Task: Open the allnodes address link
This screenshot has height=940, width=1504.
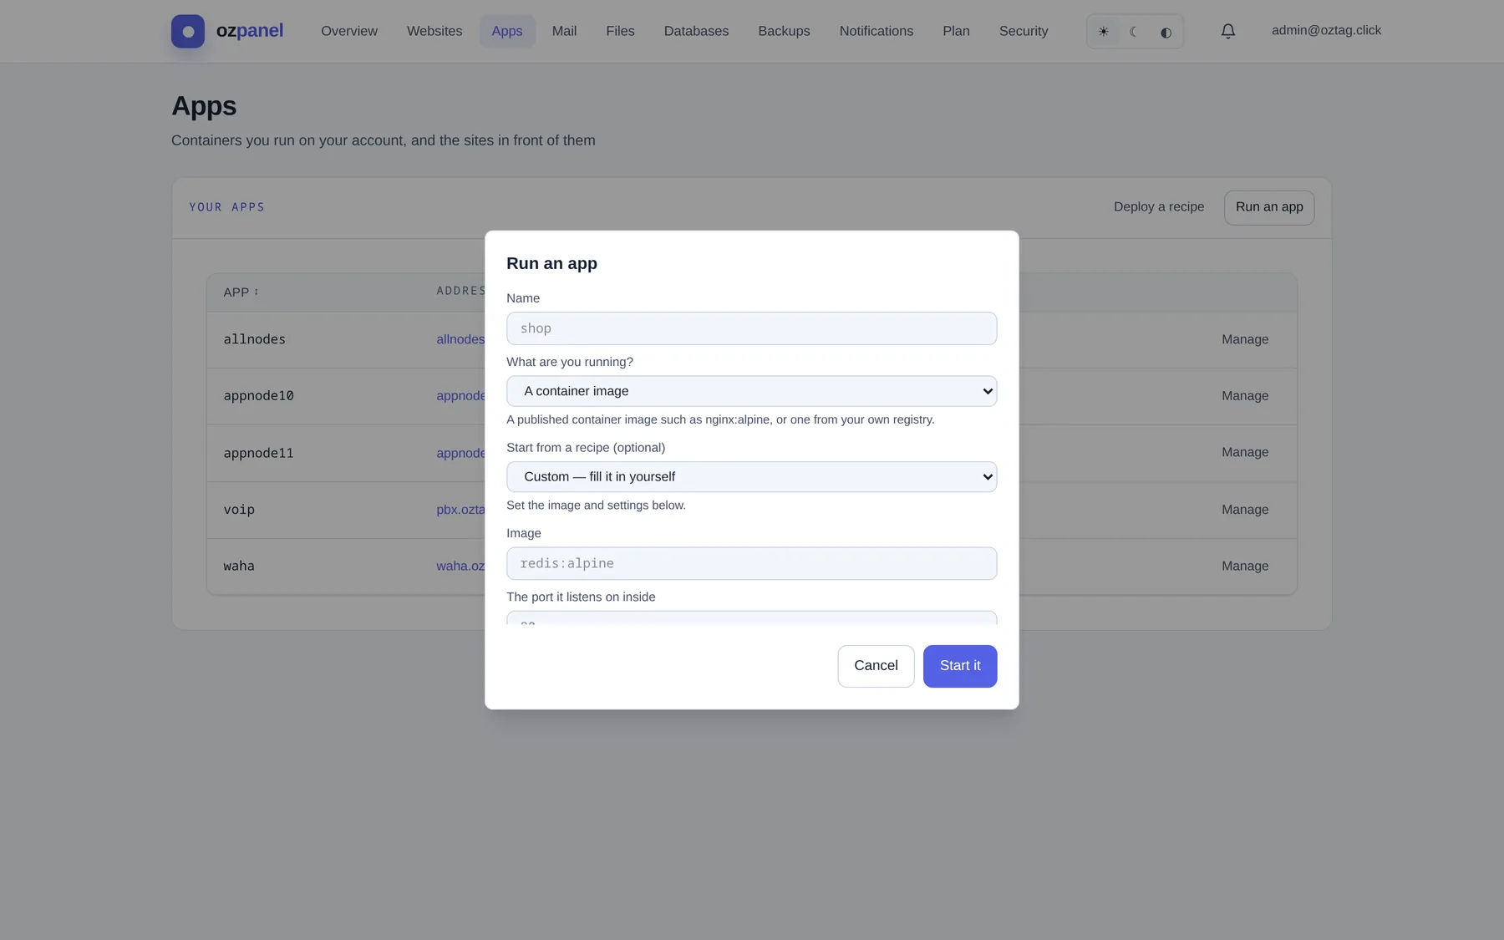Action: tap(460, 339)
